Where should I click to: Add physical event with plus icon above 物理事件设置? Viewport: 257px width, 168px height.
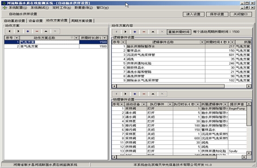click(x=135, y=94)
